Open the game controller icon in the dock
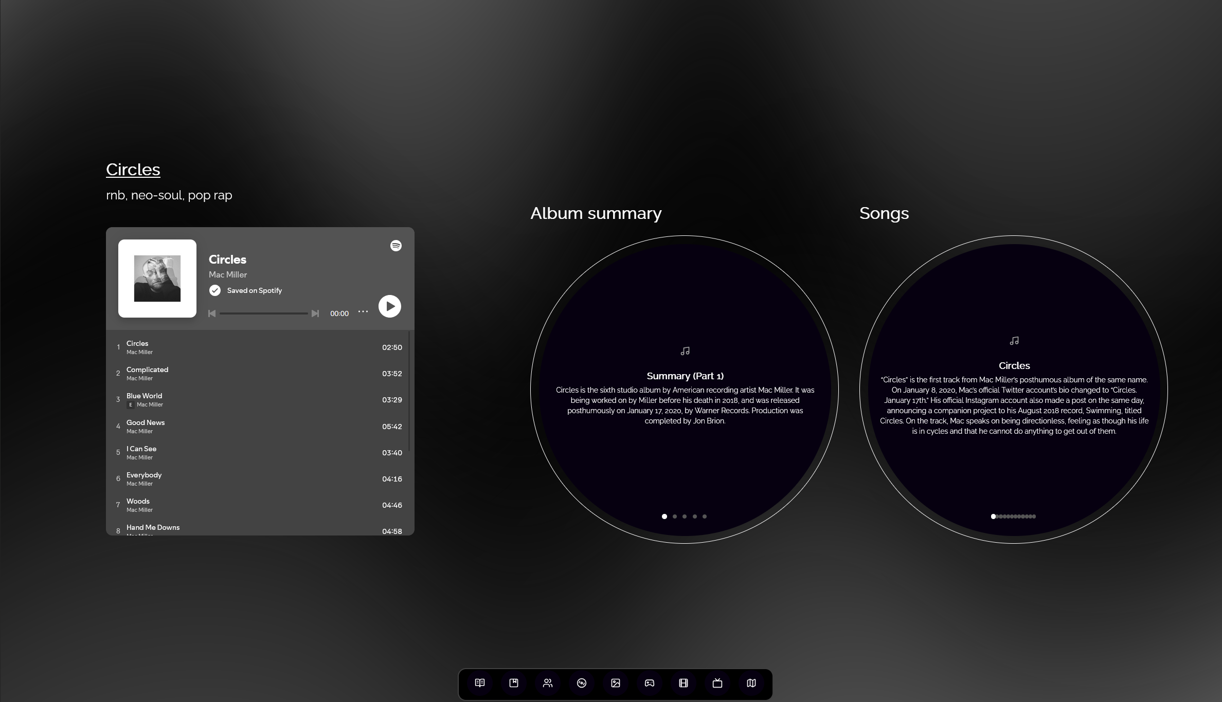 [x=650, y=683]
